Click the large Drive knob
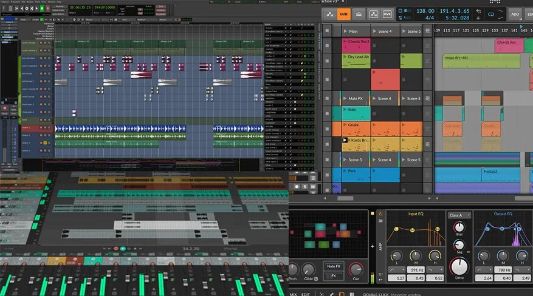 [459, 267]
